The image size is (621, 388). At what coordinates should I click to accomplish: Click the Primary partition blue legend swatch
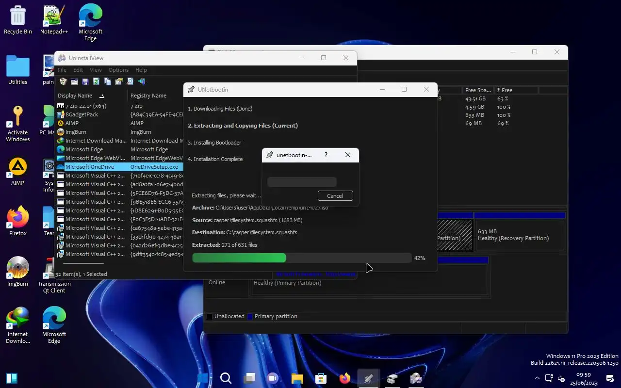[x=250, y=316]
